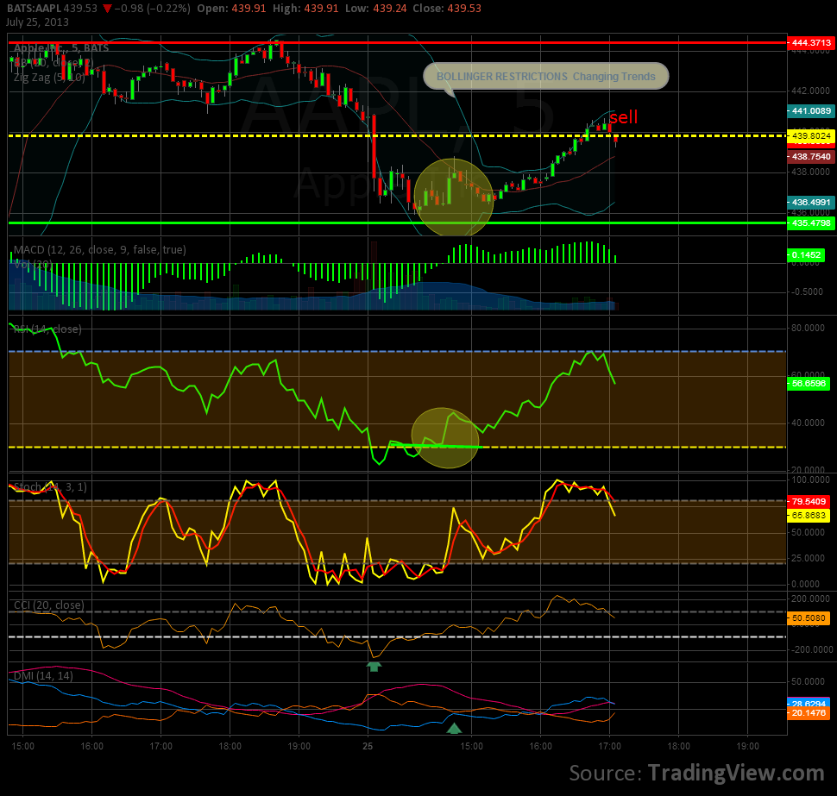Click the orange 50.5080 CCI value tag
837x796 pixels.
pos(809,617)
